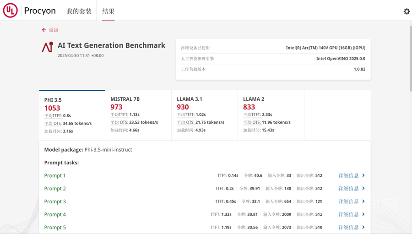Expand Prompt 3 details chevron
Viewport: 412px width, 234px height.
pyautogui.click(x=363, y=201)
